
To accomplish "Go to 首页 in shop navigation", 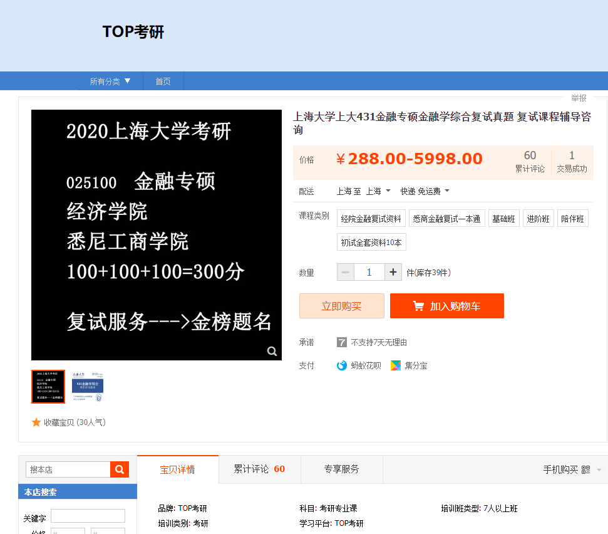I will point(163,81).
